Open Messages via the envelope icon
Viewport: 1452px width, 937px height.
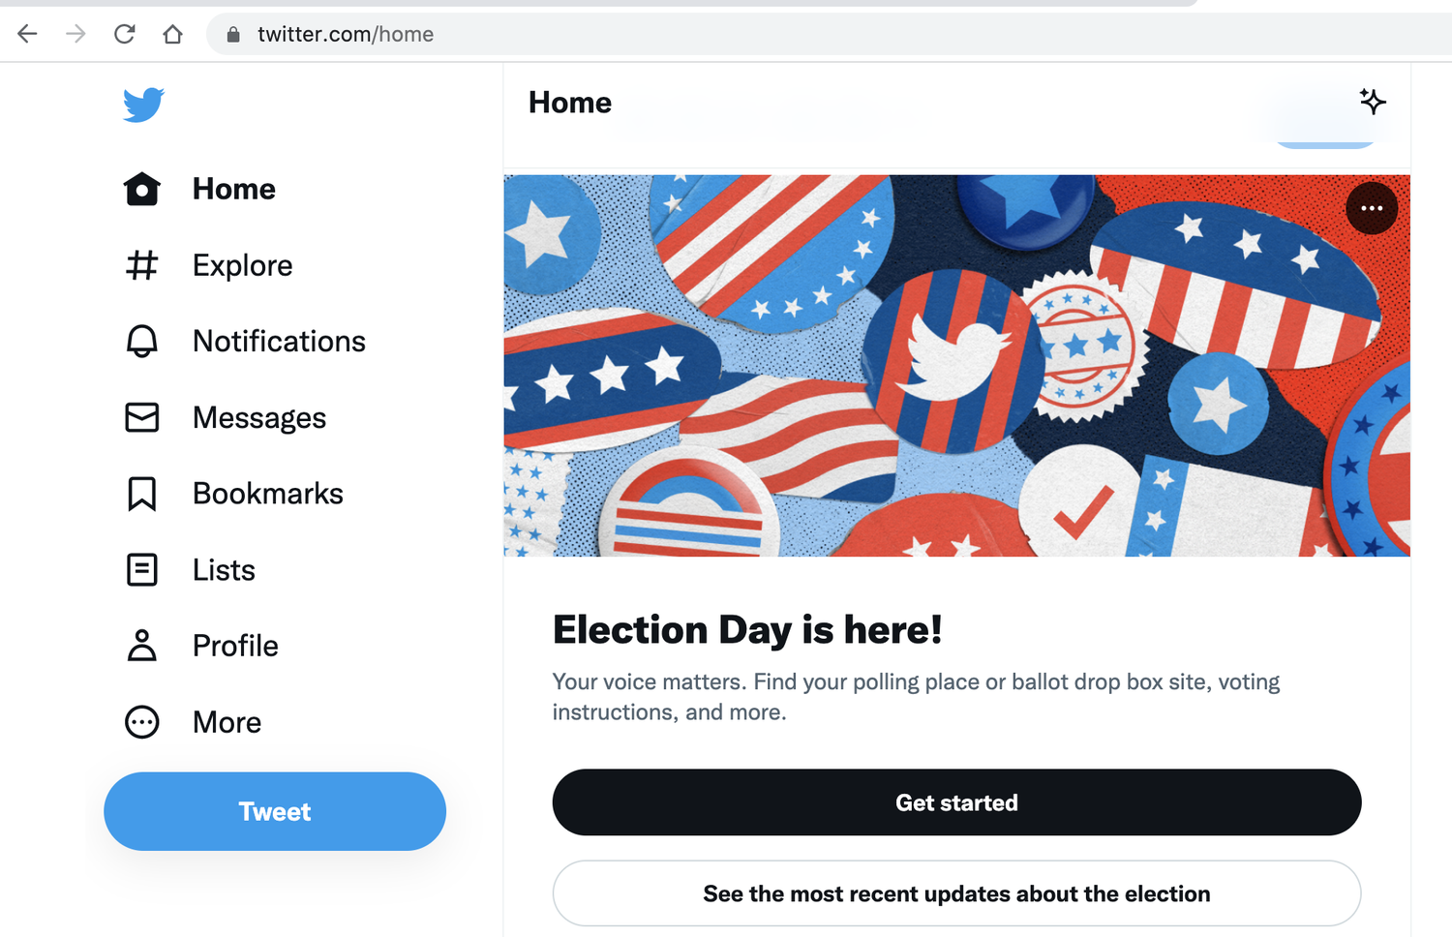click(x=142, y=417)
